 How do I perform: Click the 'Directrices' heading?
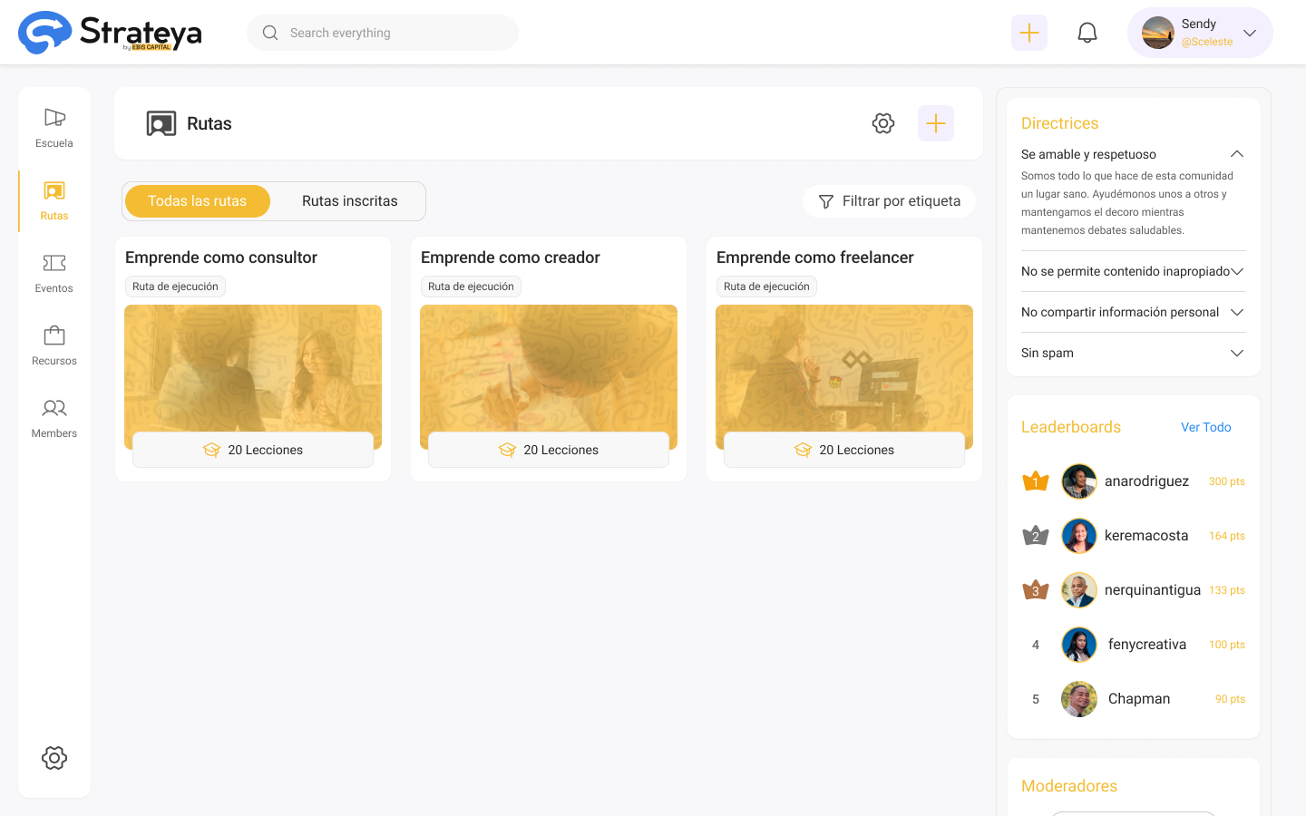click(1060, 123)
